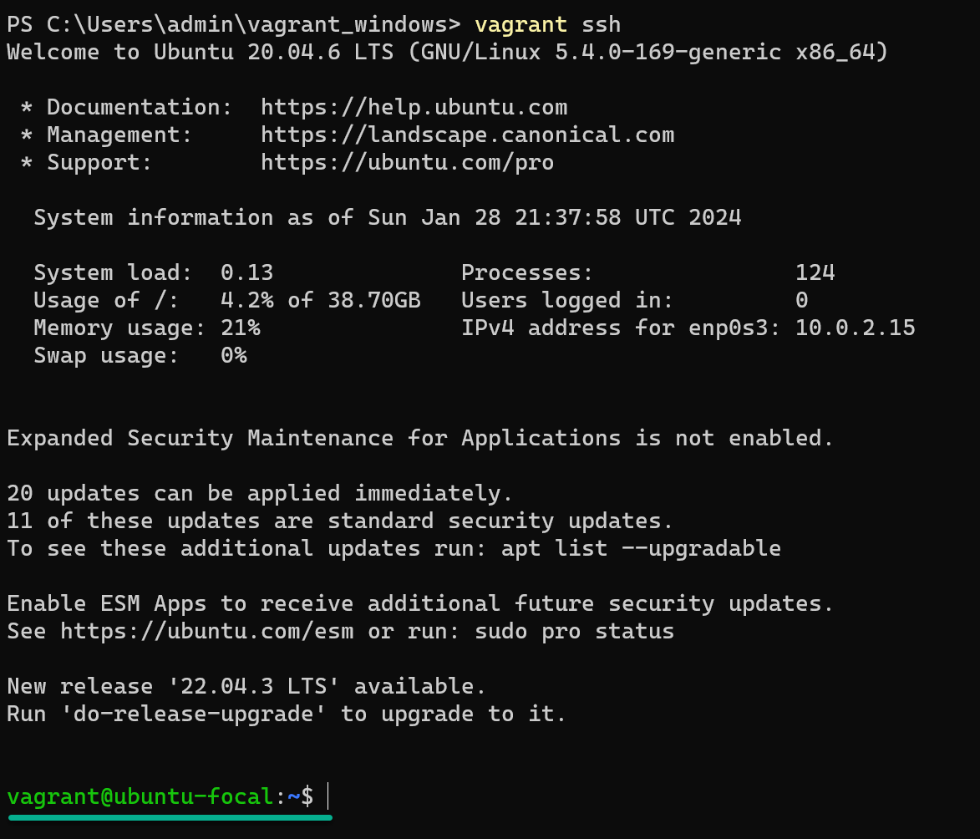The width and height of the screenshot is (980, 839).
Task: Click the IPv4 address 10.0.2.15
Action: coord(855,328)
